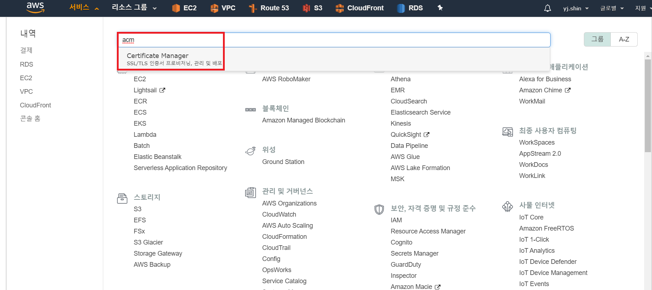The width and height of the screenshot is (652, 290).
Task: Open the CloudFront shortcut icon in top bar
Action: (x=339, y=8)
